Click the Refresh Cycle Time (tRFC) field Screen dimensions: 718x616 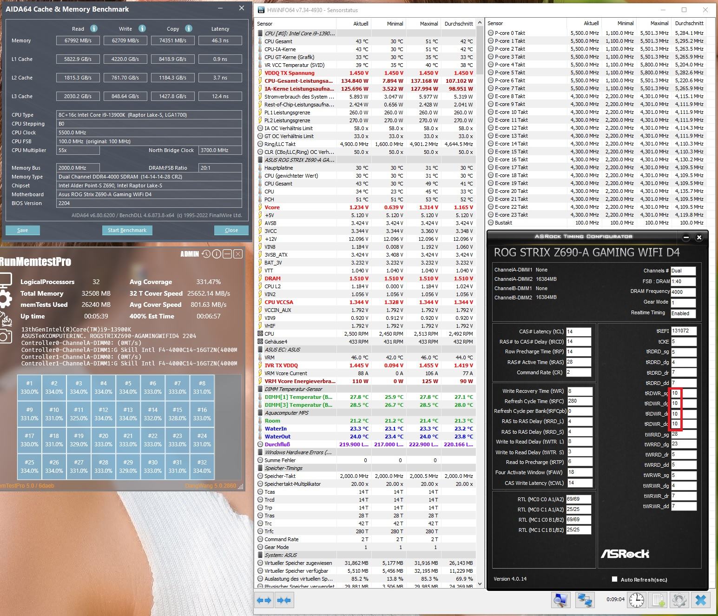click(579, 401)
